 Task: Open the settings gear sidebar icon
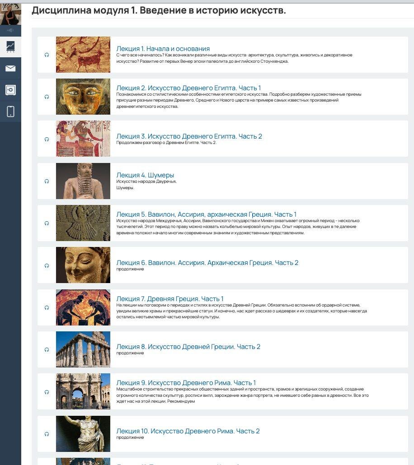10,90
